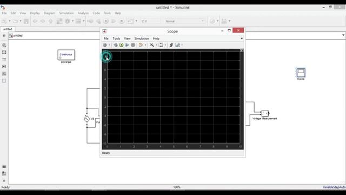Expand Scope configuration properties dropdown arrow

[109, 45]
